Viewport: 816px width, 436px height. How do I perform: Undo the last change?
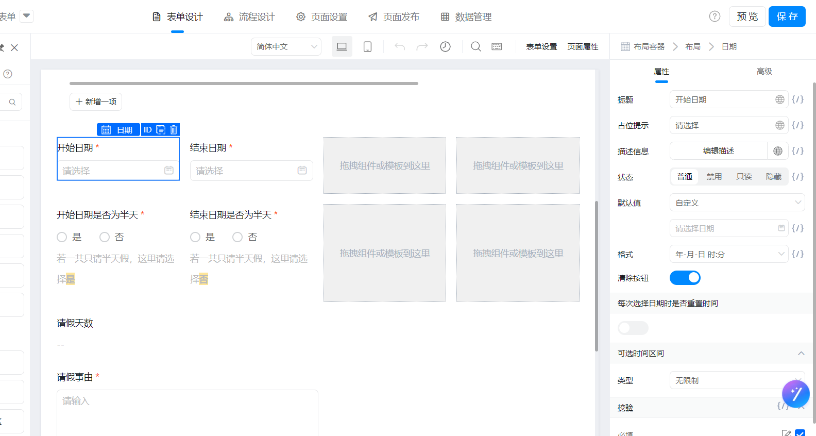pos(400,46)
